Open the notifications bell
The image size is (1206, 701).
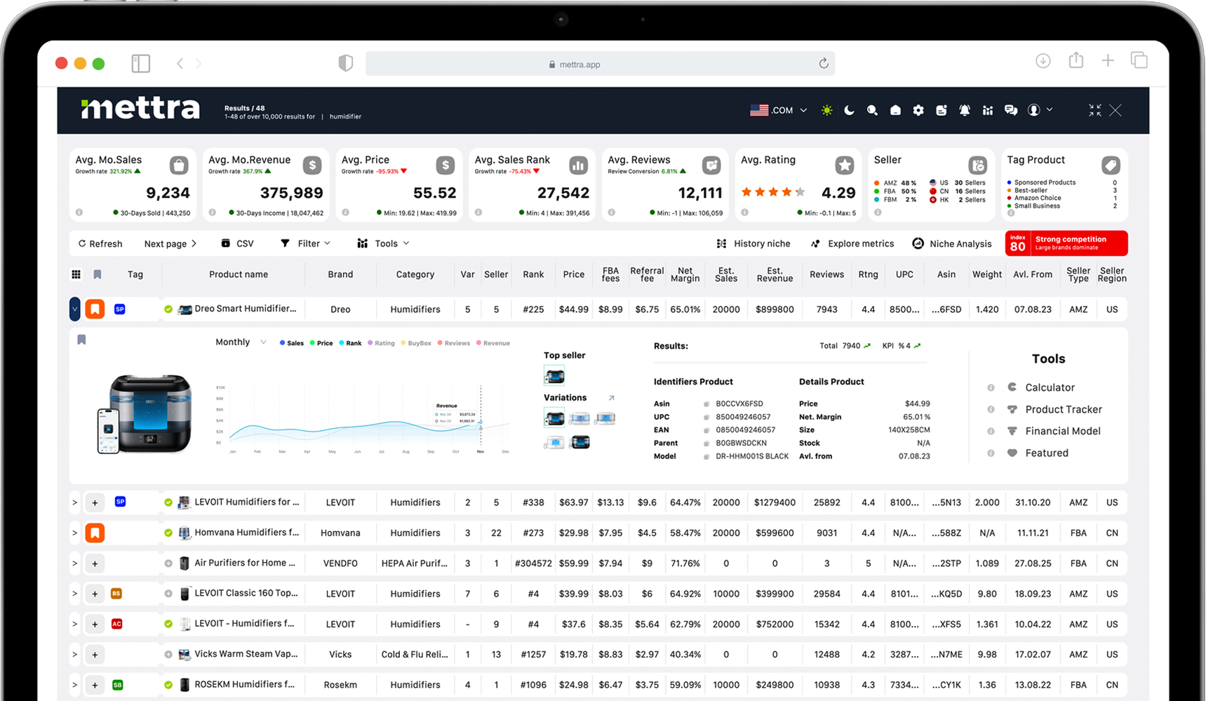coord(965,110)
